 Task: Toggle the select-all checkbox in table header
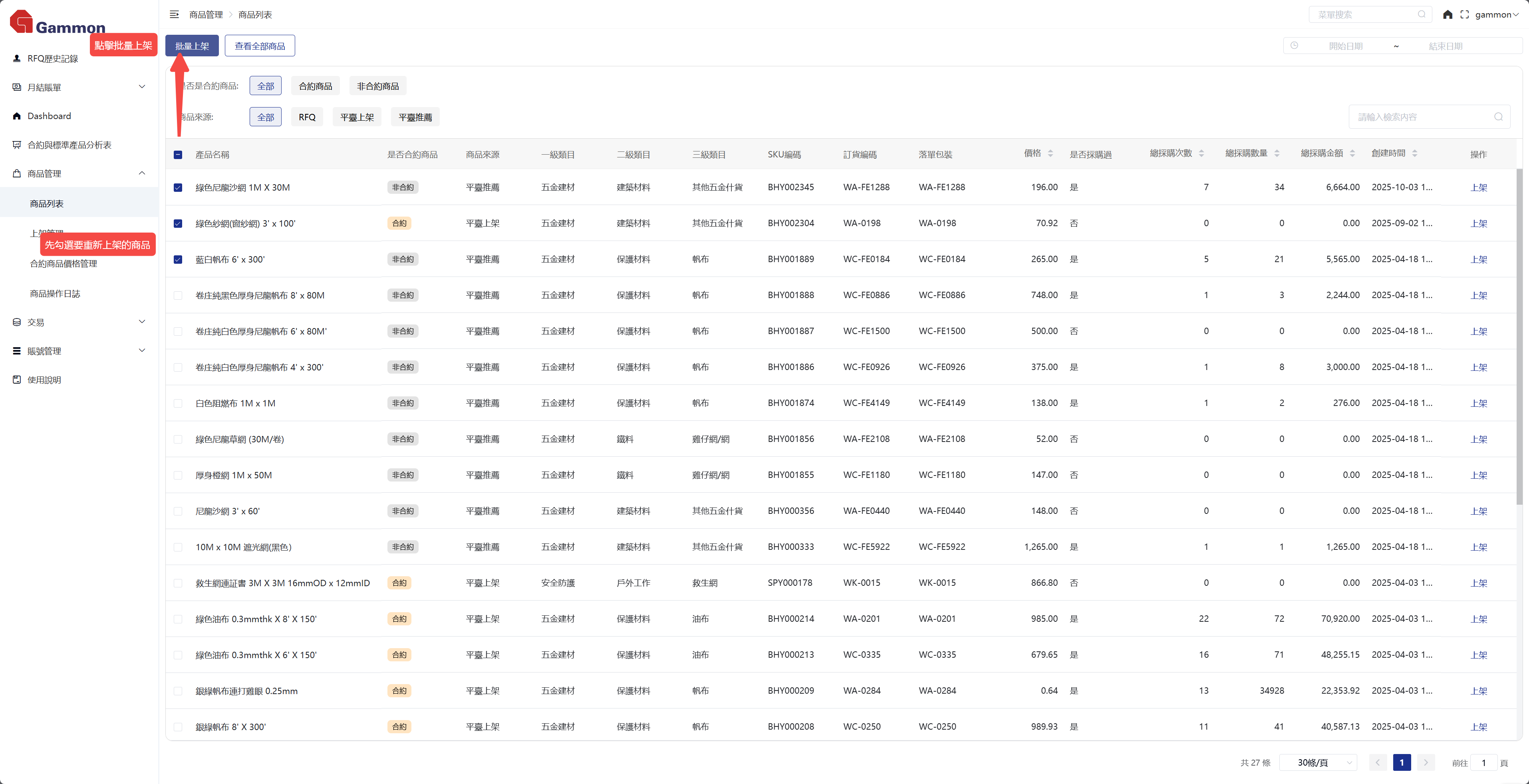point(178,154)
